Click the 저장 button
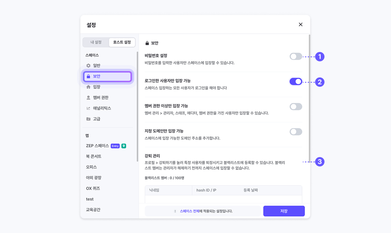Viewport: 391px width, 233px height. tap(284, 211)
